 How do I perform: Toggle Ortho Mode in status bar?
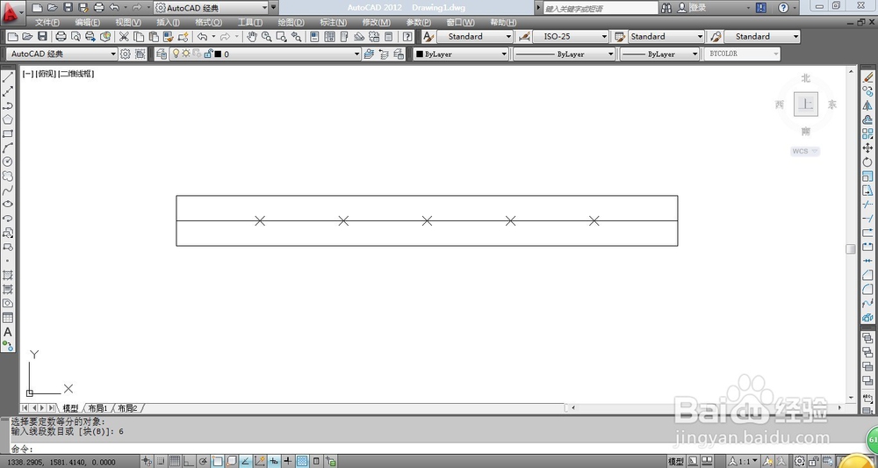point(190,461)
